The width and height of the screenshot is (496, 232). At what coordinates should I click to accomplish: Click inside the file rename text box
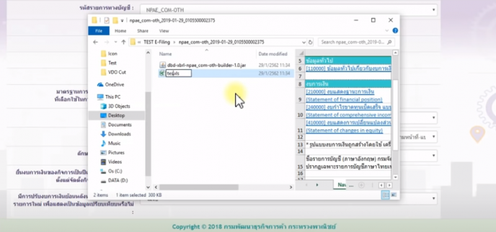(x=179, y=73)
